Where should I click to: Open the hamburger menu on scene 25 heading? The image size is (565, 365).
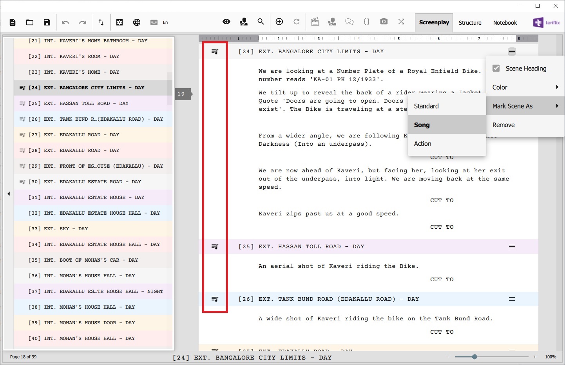click(512, 246)
